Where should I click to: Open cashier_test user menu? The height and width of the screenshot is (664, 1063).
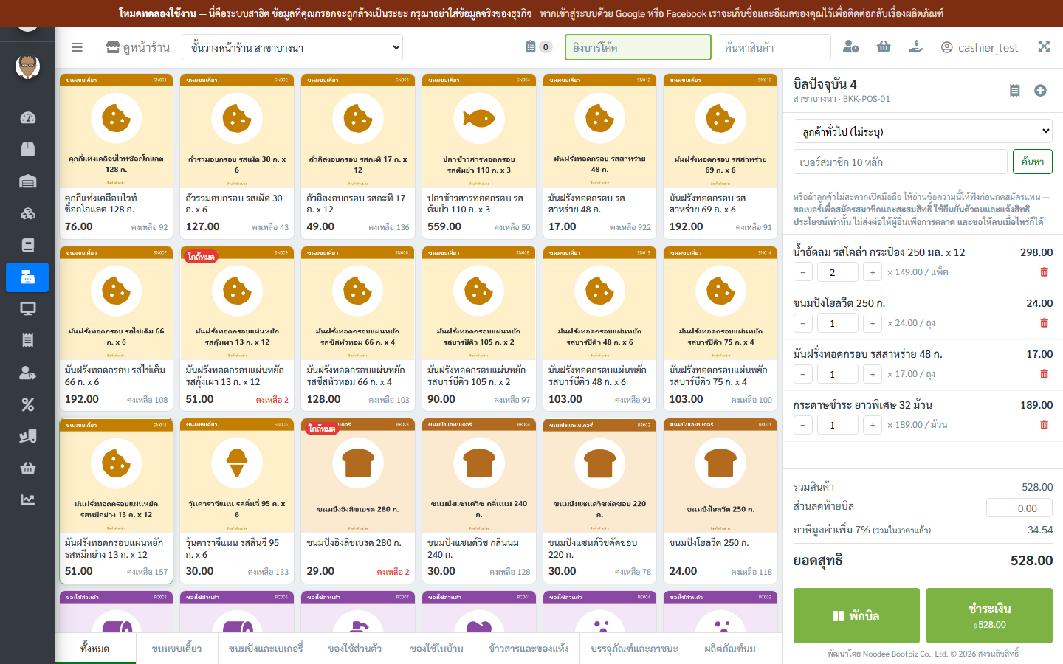(x=980, y=47)
